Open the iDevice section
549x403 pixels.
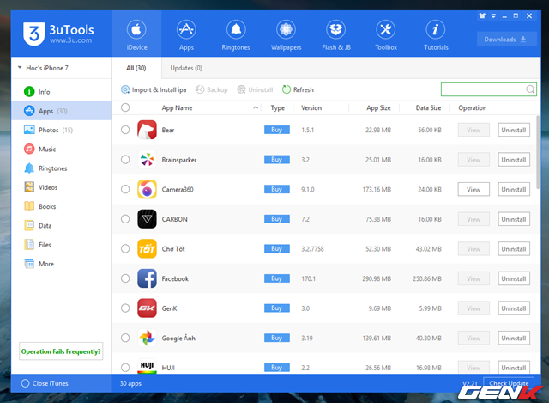click(x=136, y=34)
